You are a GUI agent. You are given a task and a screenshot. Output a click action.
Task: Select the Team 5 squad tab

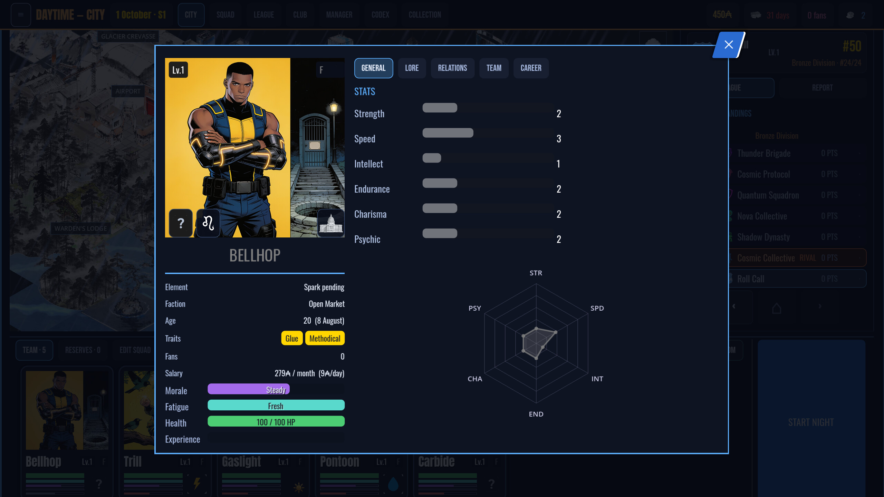pyautogui.click(x=34, y=350)
